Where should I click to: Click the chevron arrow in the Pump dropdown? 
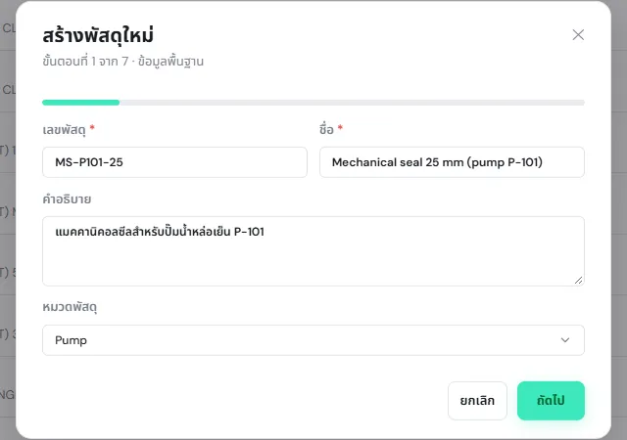[x=565, y=340]
